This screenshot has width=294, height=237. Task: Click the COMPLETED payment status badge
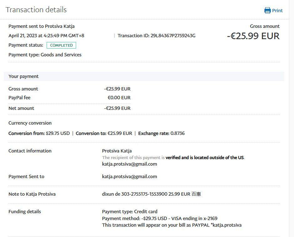61,45
